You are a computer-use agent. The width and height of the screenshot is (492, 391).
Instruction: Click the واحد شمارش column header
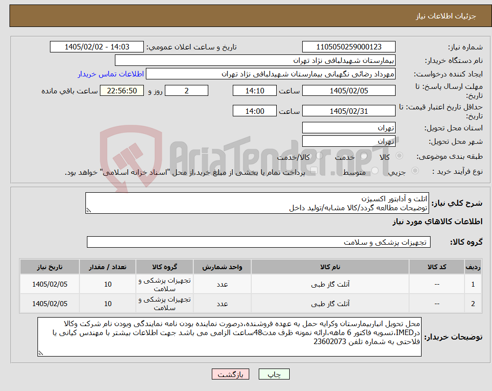222,267
